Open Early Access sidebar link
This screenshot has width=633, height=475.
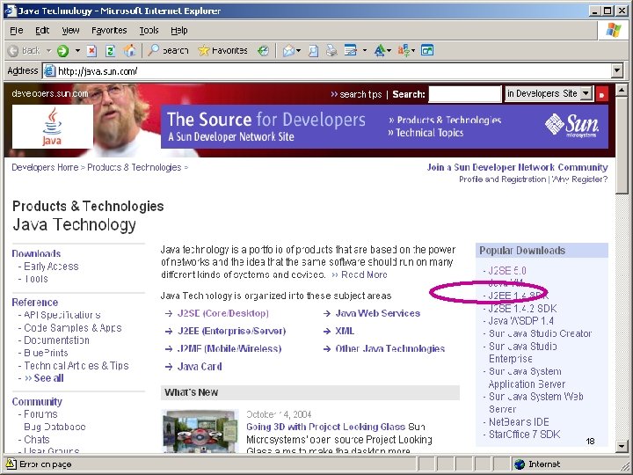tap(51, 267)
